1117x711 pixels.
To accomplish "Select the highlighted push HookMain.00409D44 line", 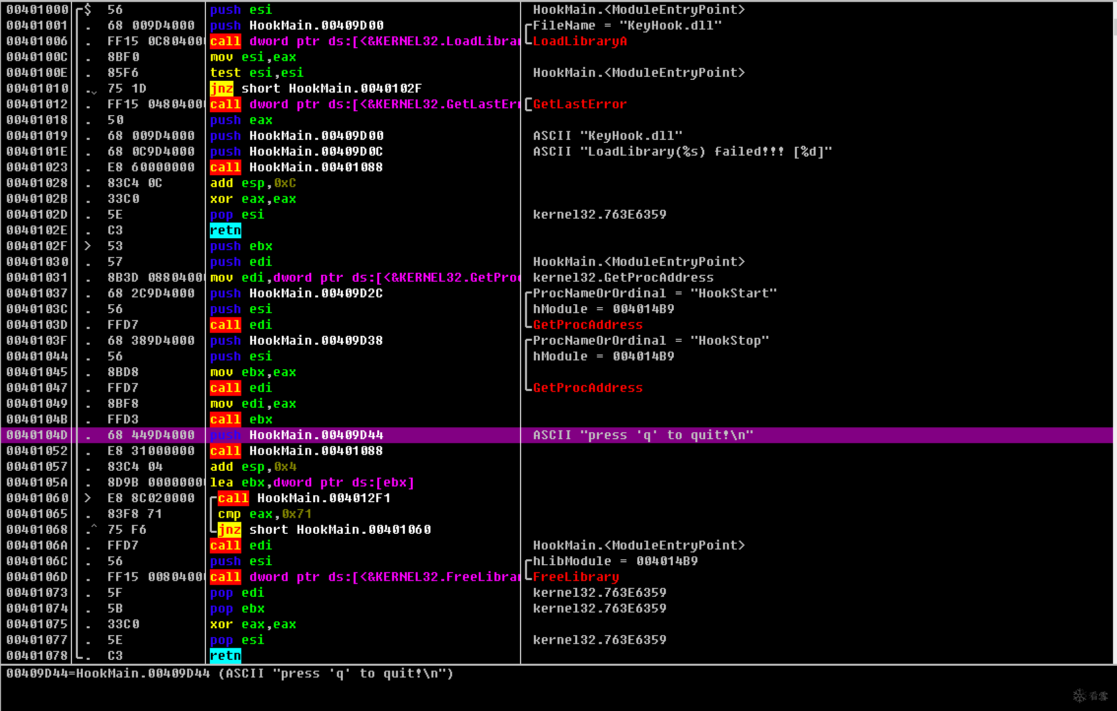I will [x=296, y=435].
